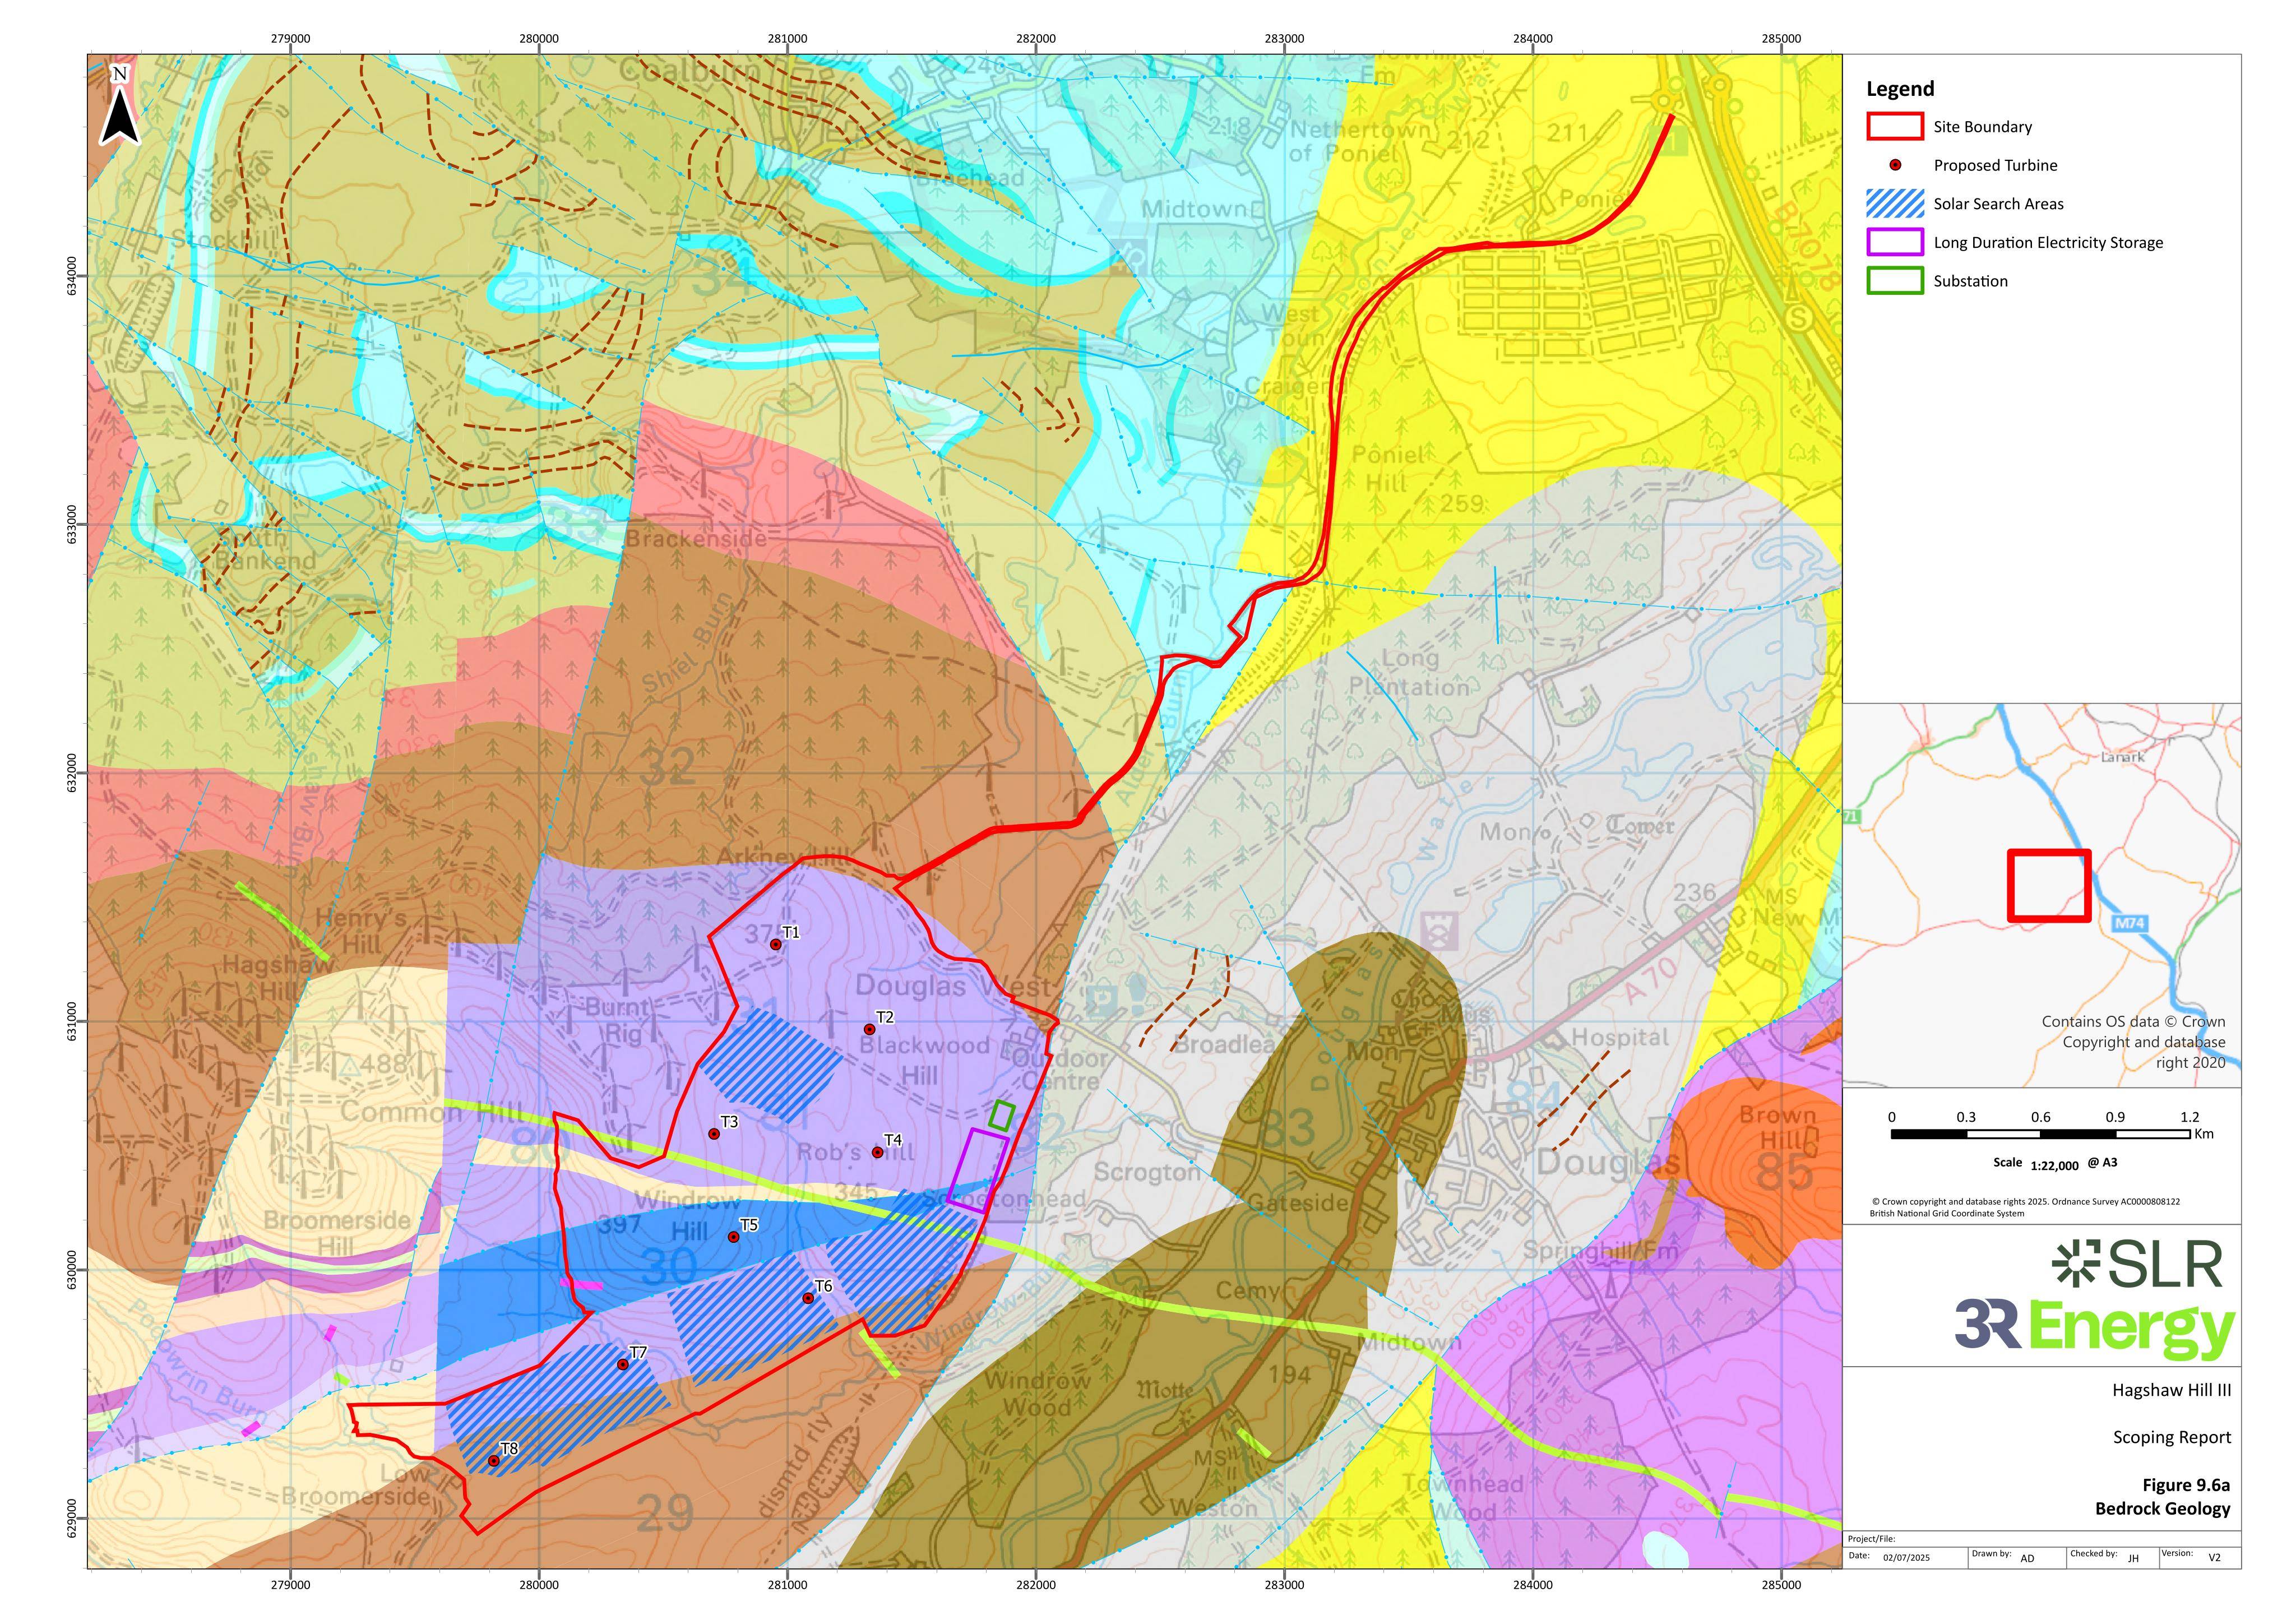Click the 'Poniel Hill' map label
2296x1624 pixels.
[x=1388, y=469]
